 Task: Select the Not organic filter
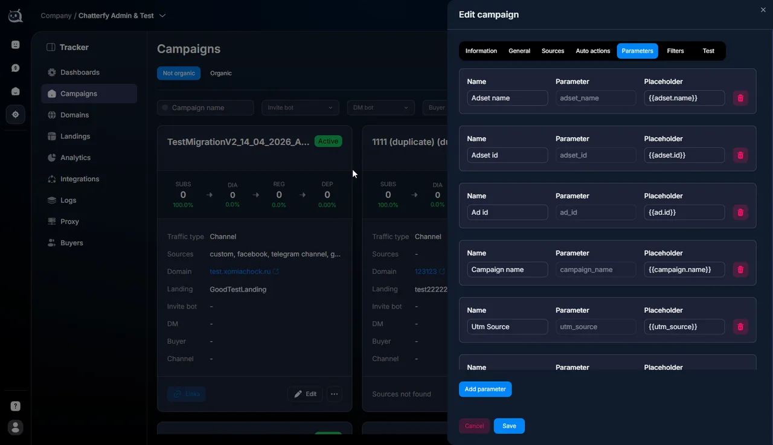(x=179, y=73)
